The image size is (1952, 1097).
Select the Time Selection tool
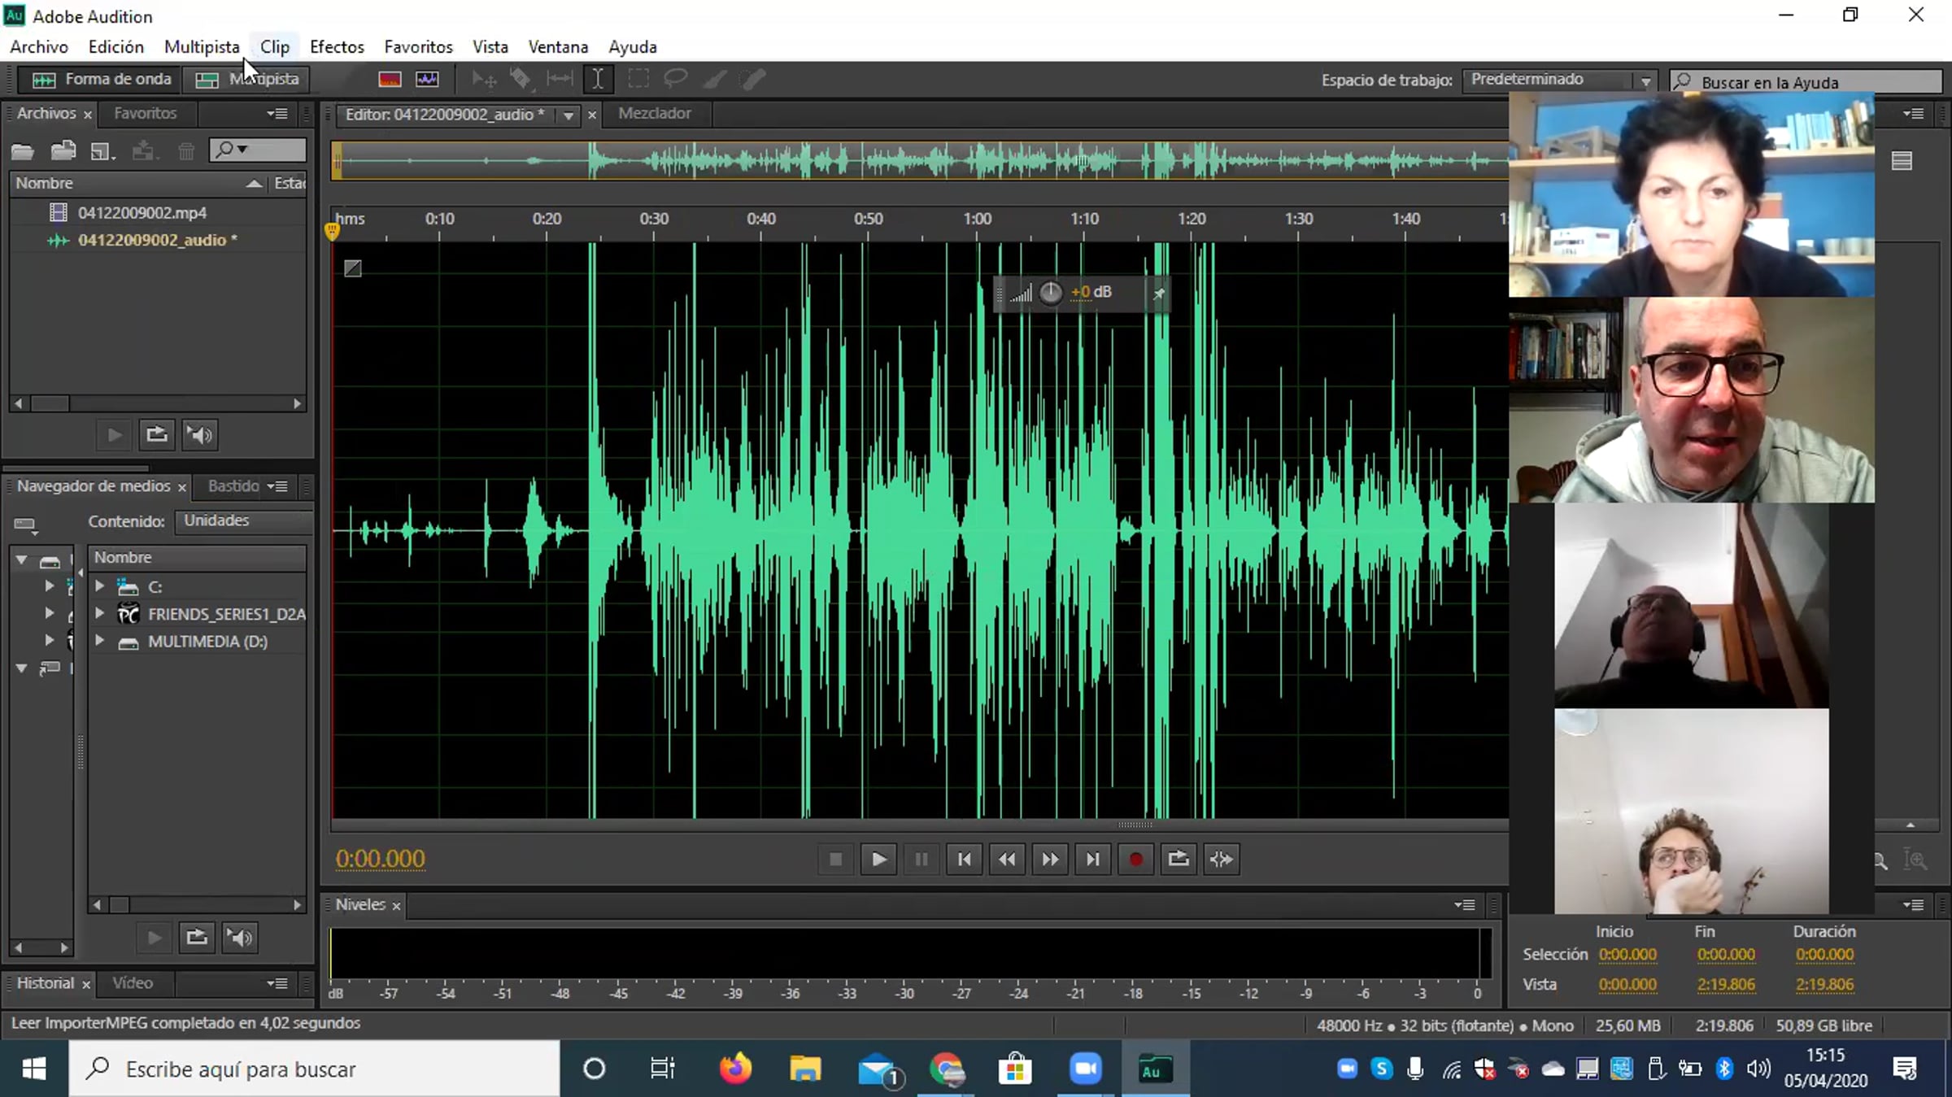(x=598, y=79)
